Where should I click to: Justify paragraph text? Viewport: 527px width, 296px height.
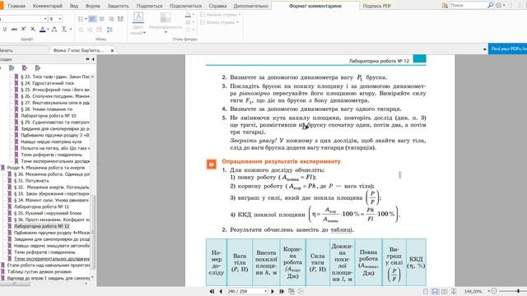click(x=120, y=19)
